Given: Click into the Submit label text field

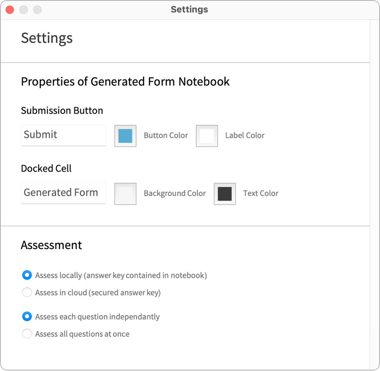Looking at the screenshot, I should pos(64,135).
